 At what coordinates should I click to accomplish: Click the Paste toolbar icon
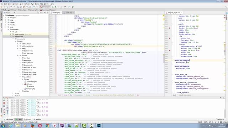[24, 7]
